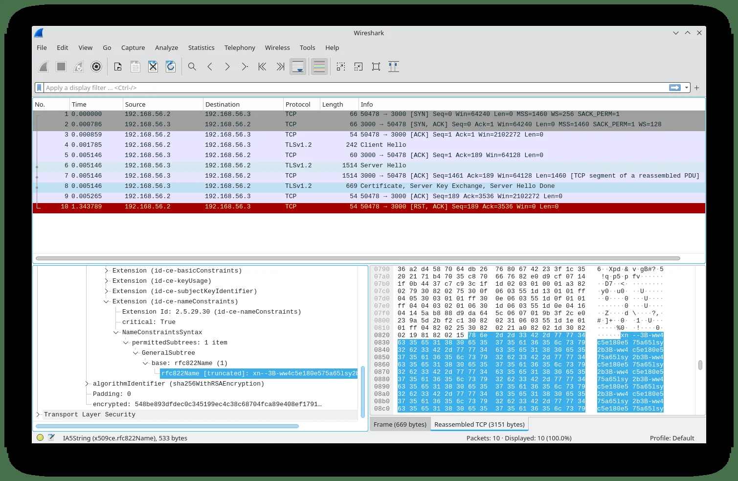
Task: Switch to Frame (669 bytes) tab
Action: (400, 424)
